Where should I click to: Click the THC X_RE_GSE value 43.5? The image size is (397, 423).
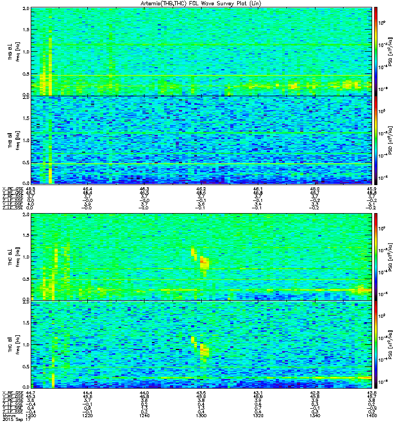202,392
